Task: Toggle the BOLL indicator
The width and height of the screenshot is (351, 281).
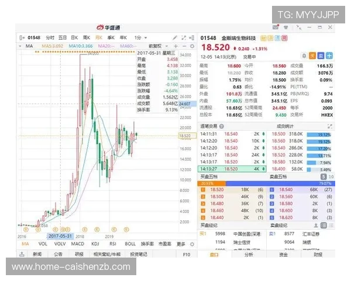Action: pyautogui.click(x=130, y=244)
